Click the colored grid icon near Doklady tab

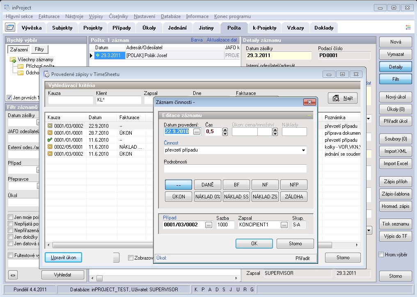(408, 27)
